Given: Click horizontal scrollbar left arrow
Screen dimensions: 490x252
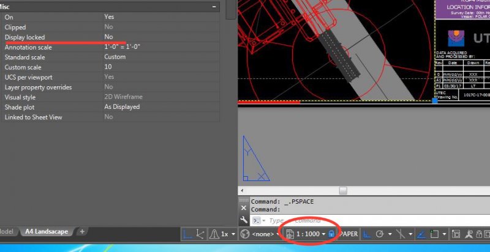Looking at the screenshot, I should [242, 190].
